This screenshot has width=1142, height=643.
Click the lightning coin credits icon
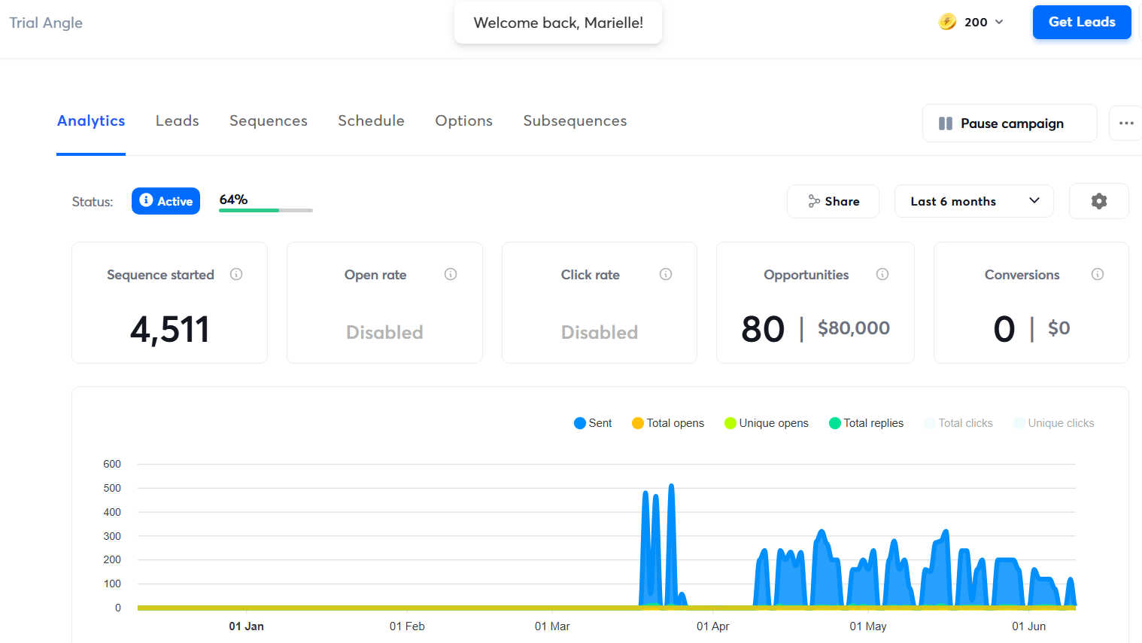tap(947, 22)
